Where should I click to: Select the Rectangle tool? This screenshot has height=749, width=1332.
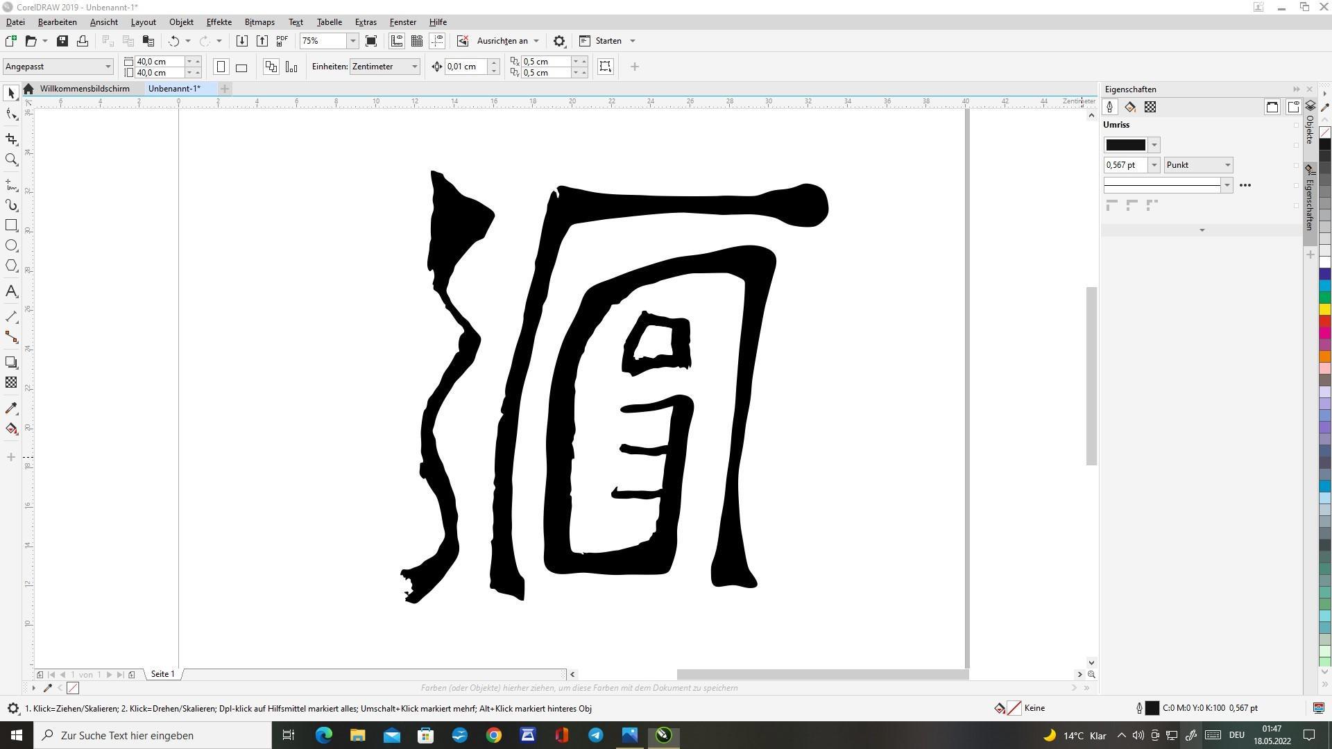(x=11, y=225)
